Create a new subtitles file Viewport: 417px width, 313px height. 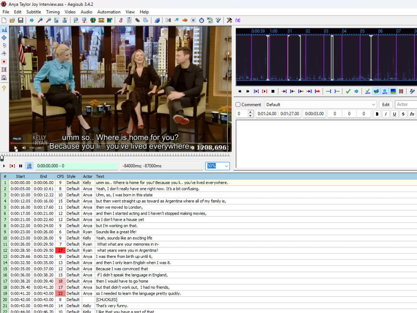[x=4, y=20]
